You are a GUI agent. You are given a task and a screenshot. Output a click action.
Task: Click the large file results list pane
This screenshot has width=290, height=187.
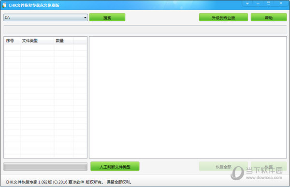click(188, 97)
